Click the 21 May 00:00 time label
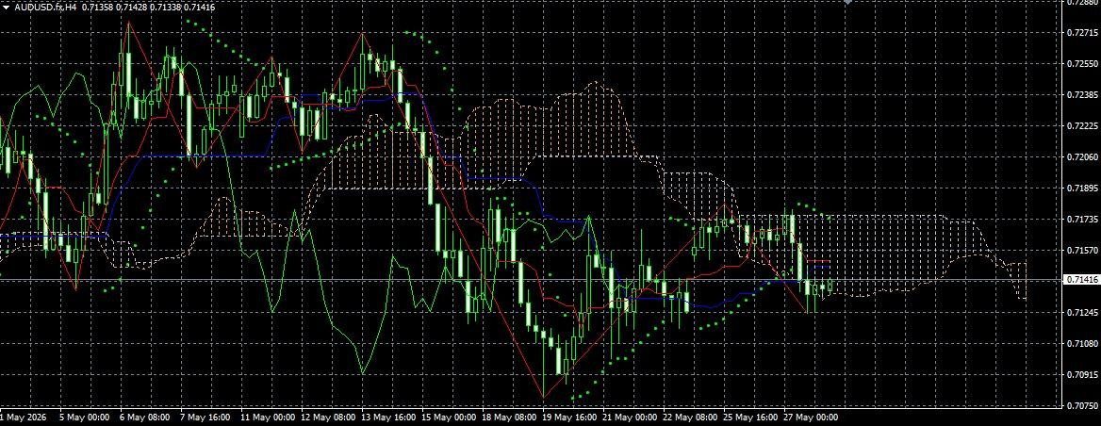Image resolution: width=1101 pixels, height=426 pixels. (630, 417)
